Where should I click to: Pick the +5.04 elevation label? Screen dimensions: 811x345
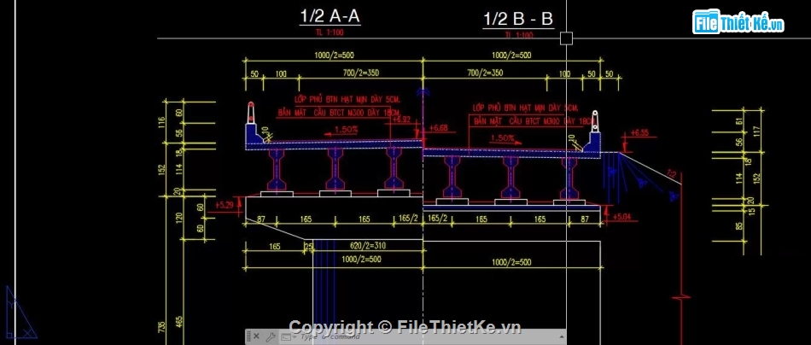point(622,216)
